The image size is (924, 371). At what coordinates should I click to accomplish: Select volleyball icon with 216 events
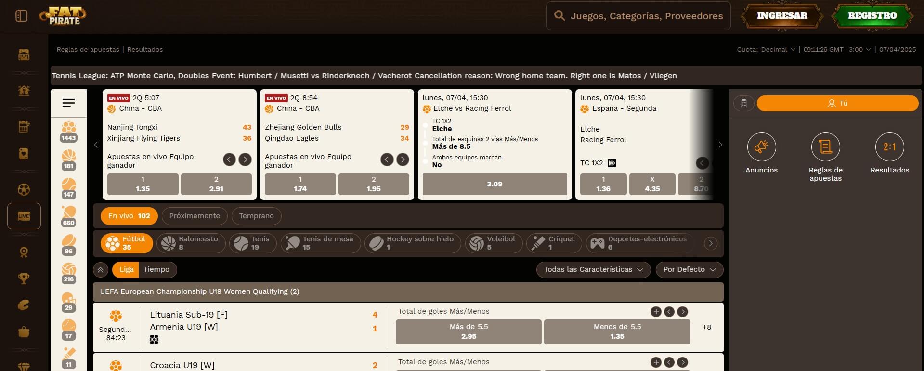point(68,273)
